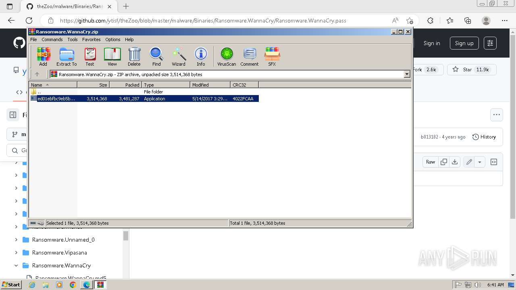Click the CRC32 value 4022FCAA
Screen dimensions: 516x290
243,99
